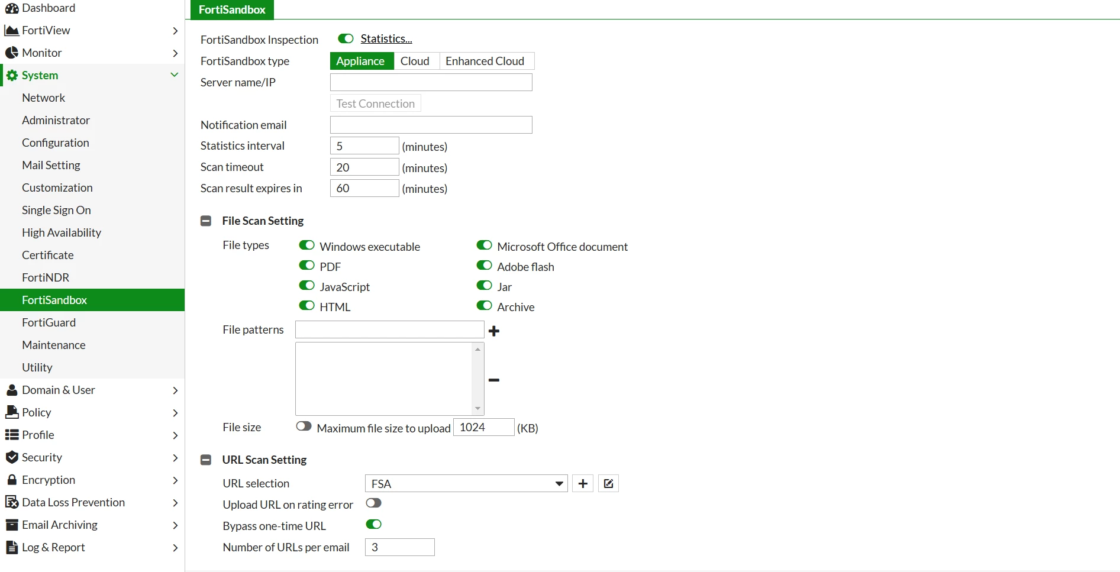The image size is (1120, 572).
Task: Click the FortiView chart icon
Action: coord(12,30)
